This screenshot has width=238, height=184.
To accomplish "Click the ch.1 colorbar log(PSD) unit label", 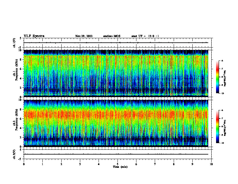I will click(x=225, y=78).
